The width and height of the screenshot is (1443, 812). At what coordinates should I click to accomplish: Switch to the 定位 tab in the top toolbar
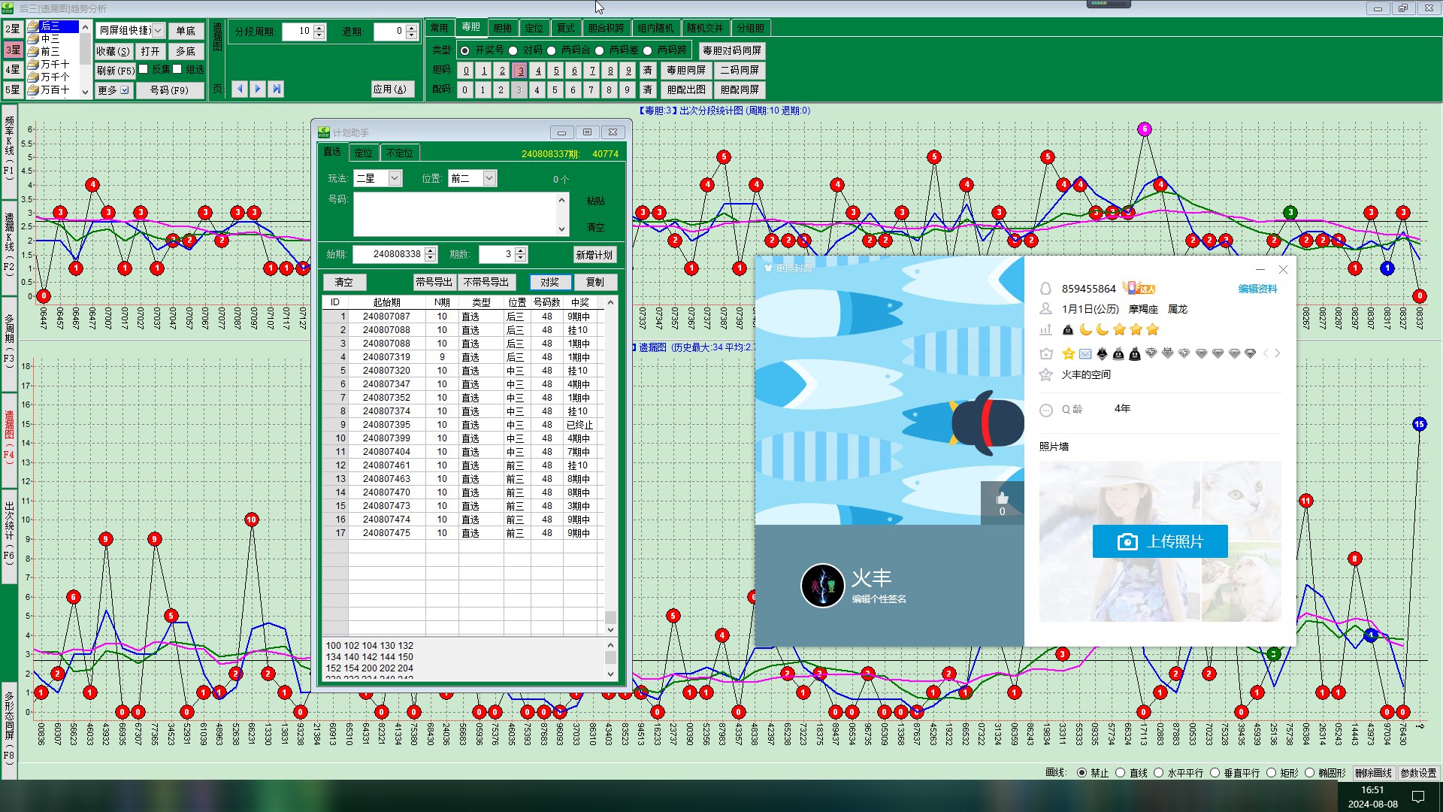tap(534, 28)
